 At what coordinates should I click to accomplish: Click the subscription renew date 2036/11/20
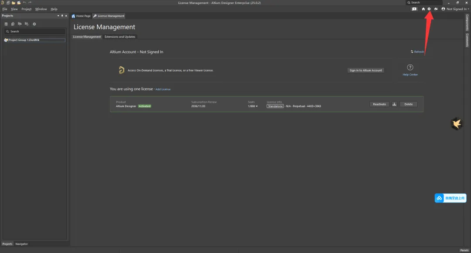click(x=198, y=106)
